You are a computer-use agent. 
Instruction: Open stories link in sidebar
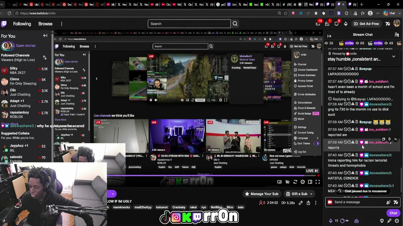coord(26,46)
